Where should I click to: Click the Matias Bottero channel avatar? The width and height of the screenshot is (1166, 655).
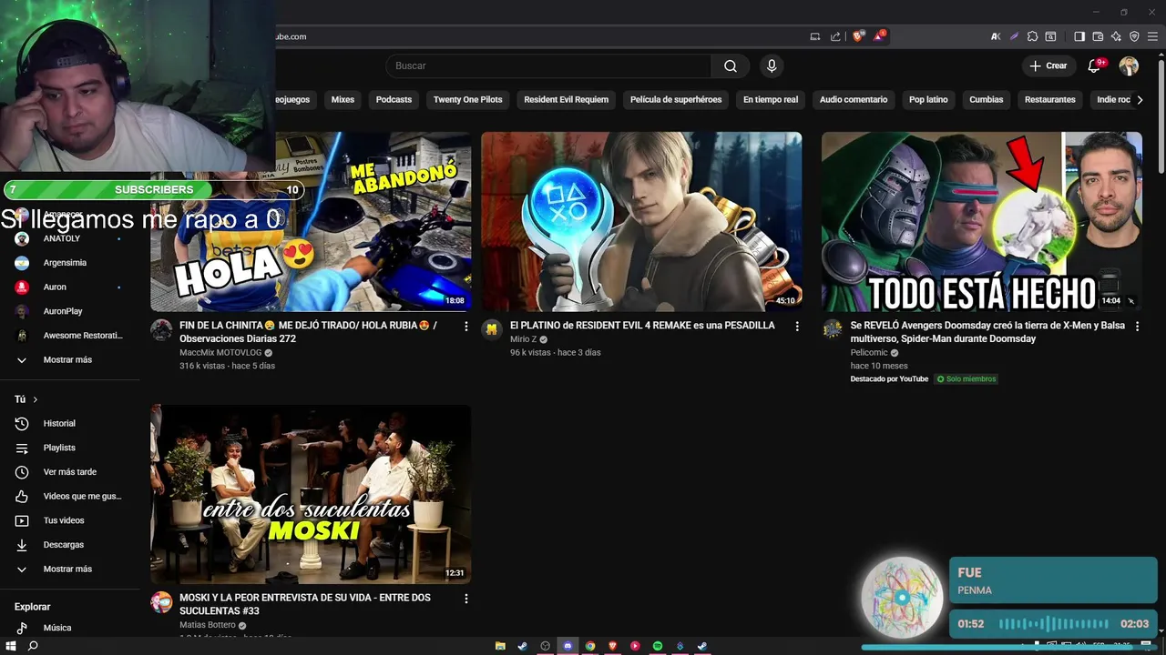(161, 602)
